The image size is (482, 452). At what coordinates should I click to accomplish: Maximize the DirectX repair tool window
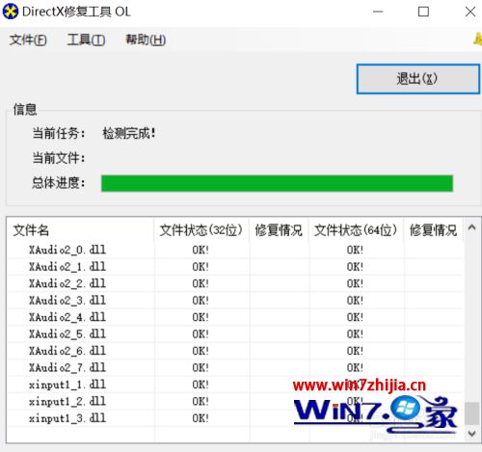click(423, 12)
